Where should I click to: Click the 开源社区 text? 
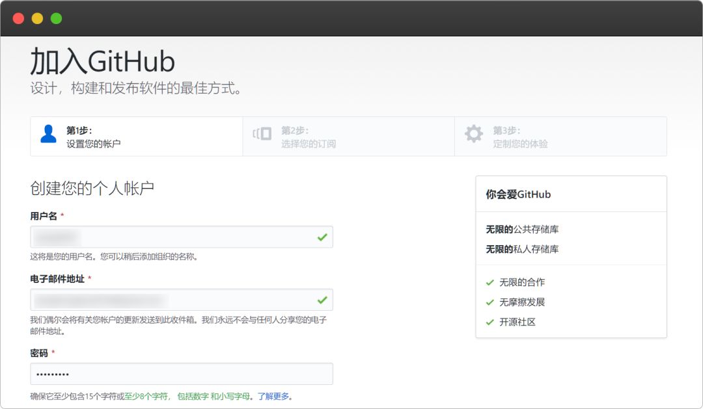[517, 322]
